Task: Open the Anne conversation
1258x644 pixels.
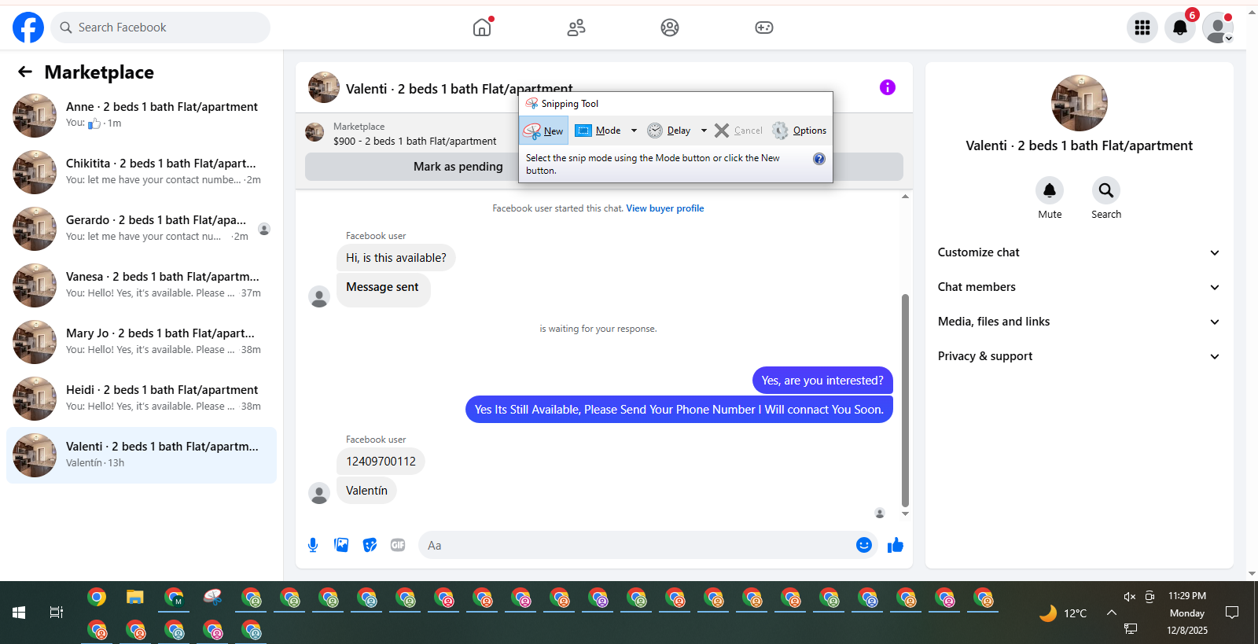Action: [142, 116]
